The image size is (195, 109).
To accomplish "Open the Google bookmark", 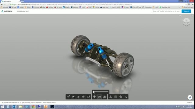I will [x=20, y=7].
